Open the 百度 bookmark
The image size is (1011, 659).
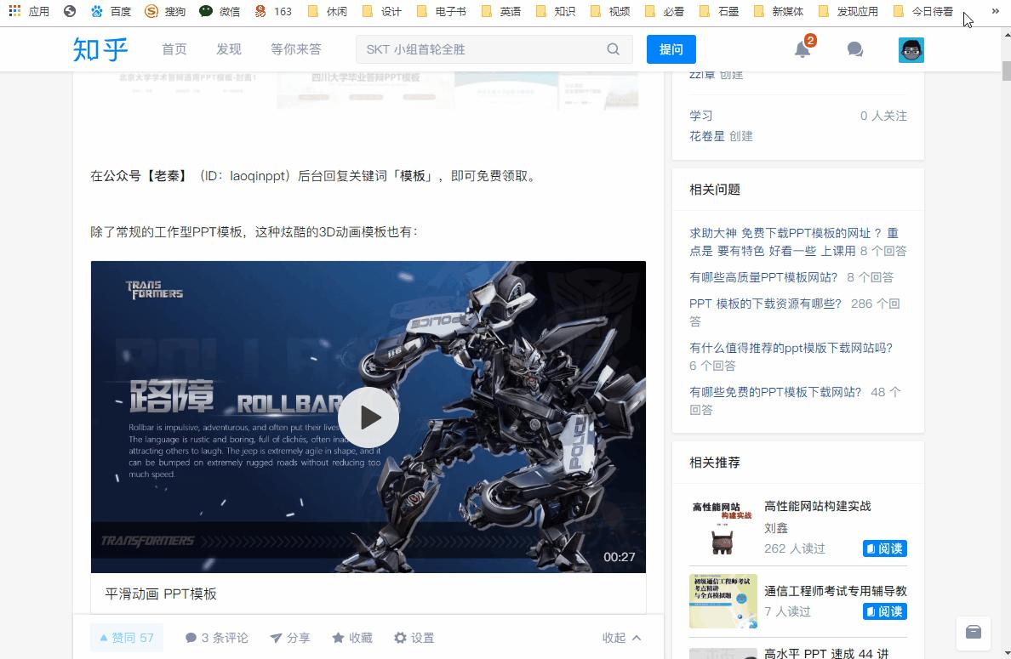pyautogui.click(x=111, y=11)
